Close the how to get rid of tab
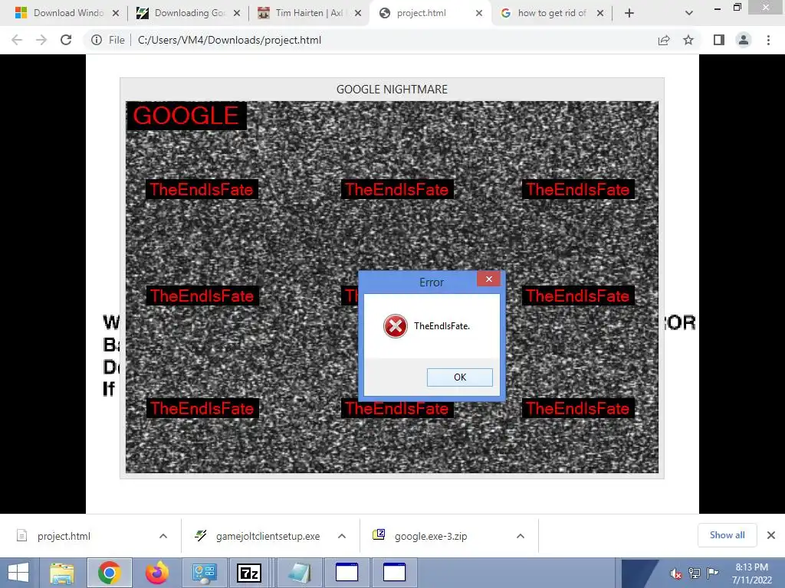The image size is (785, 588). click(x=600, y=13)
